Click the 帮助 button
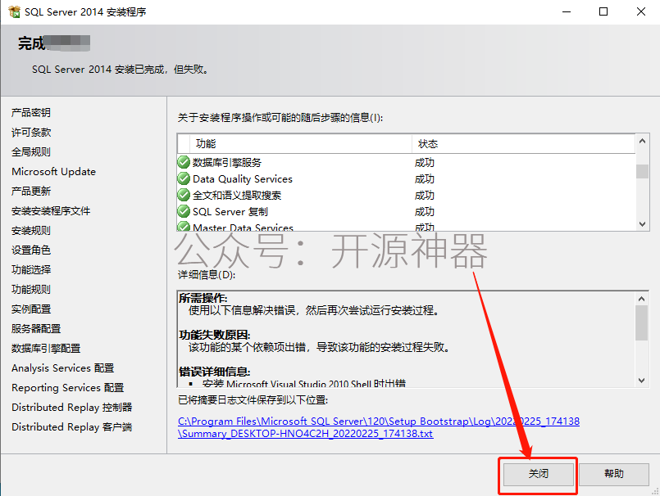The image size is (660, 496). click(614, 474)
